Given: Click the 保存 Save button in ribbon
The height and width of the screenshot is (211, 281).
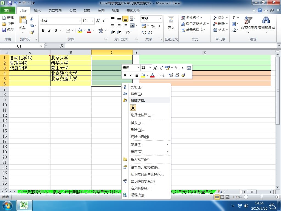Looking at the screenshot, I should pos(8,30).
